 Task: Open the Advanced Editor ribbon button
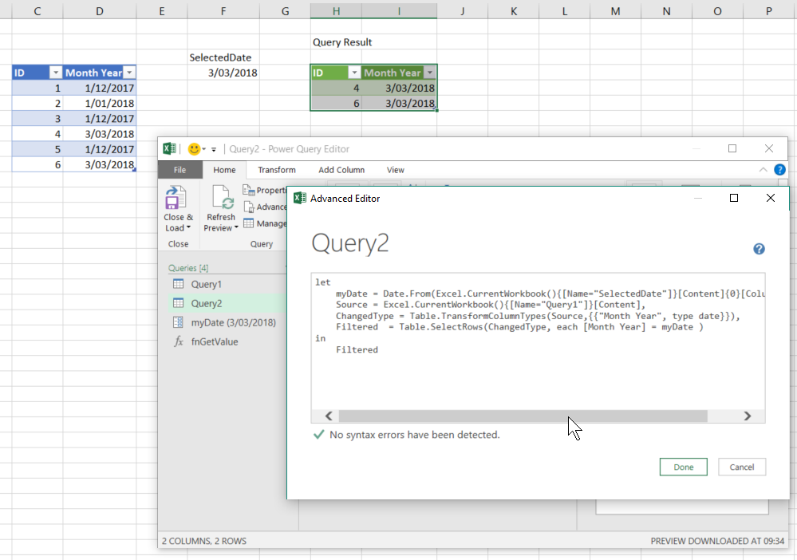click(x=265, y=207)
